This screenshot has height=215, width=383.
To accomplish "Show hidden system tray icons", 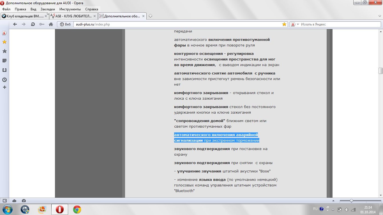I will [x=333, y=209].
